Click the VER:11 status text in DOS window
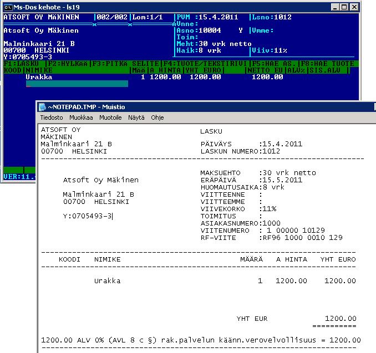This screenshot has width=376, height=353. (x=19, y=177)
